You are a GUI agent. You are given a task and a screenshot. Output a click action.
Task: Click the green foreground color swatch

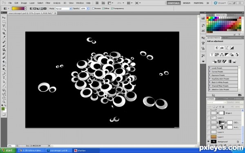(3, 109)
